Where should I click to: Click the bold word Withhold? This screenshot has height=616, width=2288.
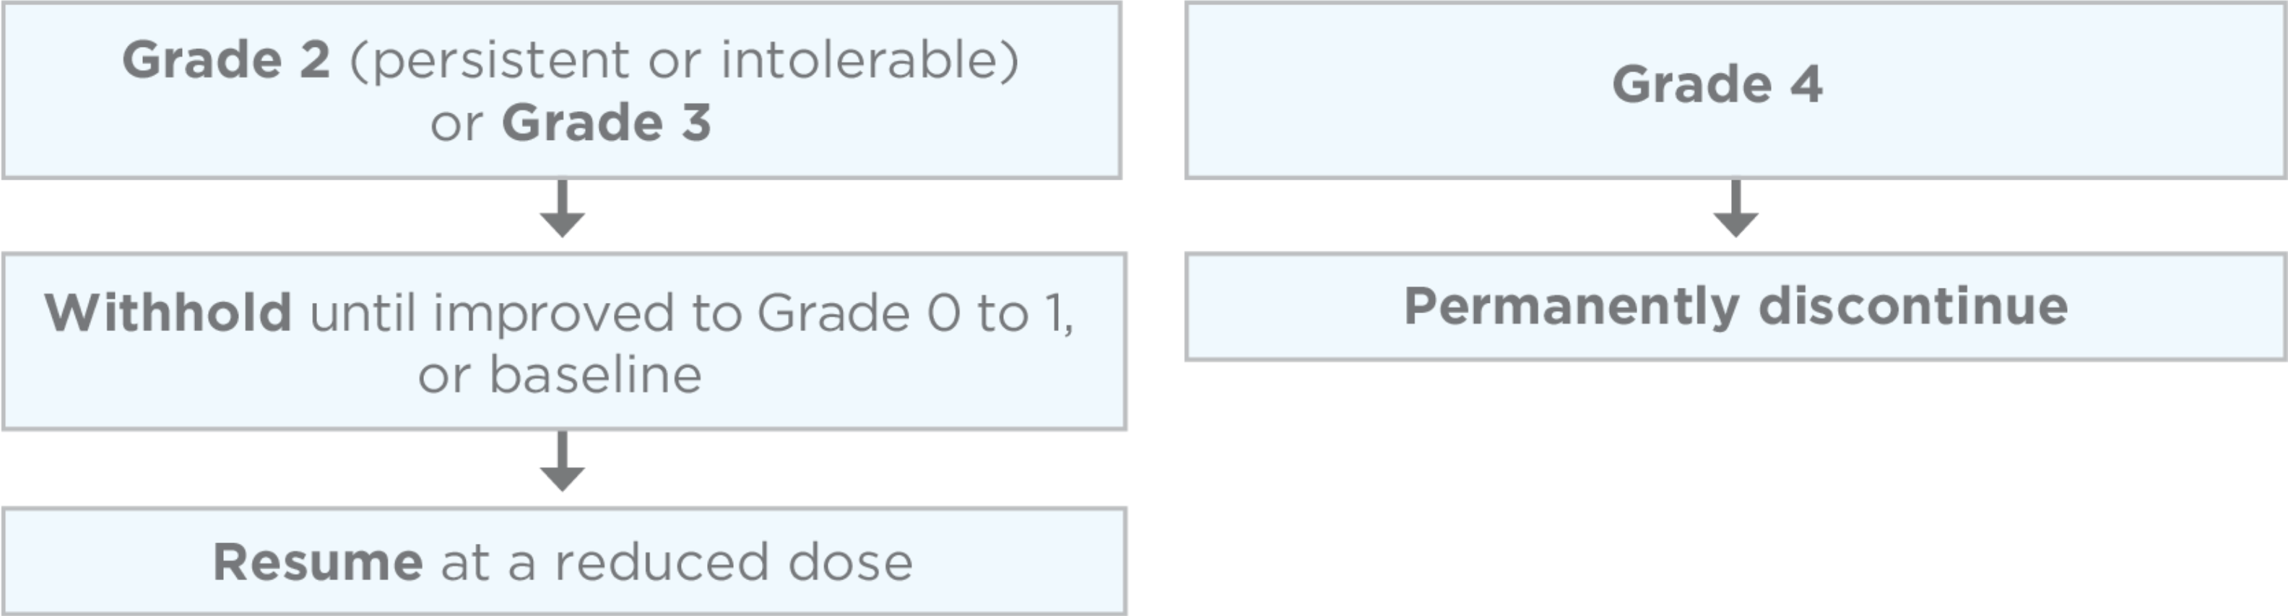[x=168, y=312]
